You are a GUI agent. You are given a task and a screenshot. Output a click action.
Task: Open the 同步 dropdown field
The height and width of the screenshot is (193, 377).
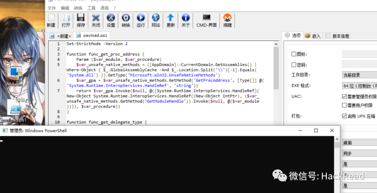[x=360, y=153]
